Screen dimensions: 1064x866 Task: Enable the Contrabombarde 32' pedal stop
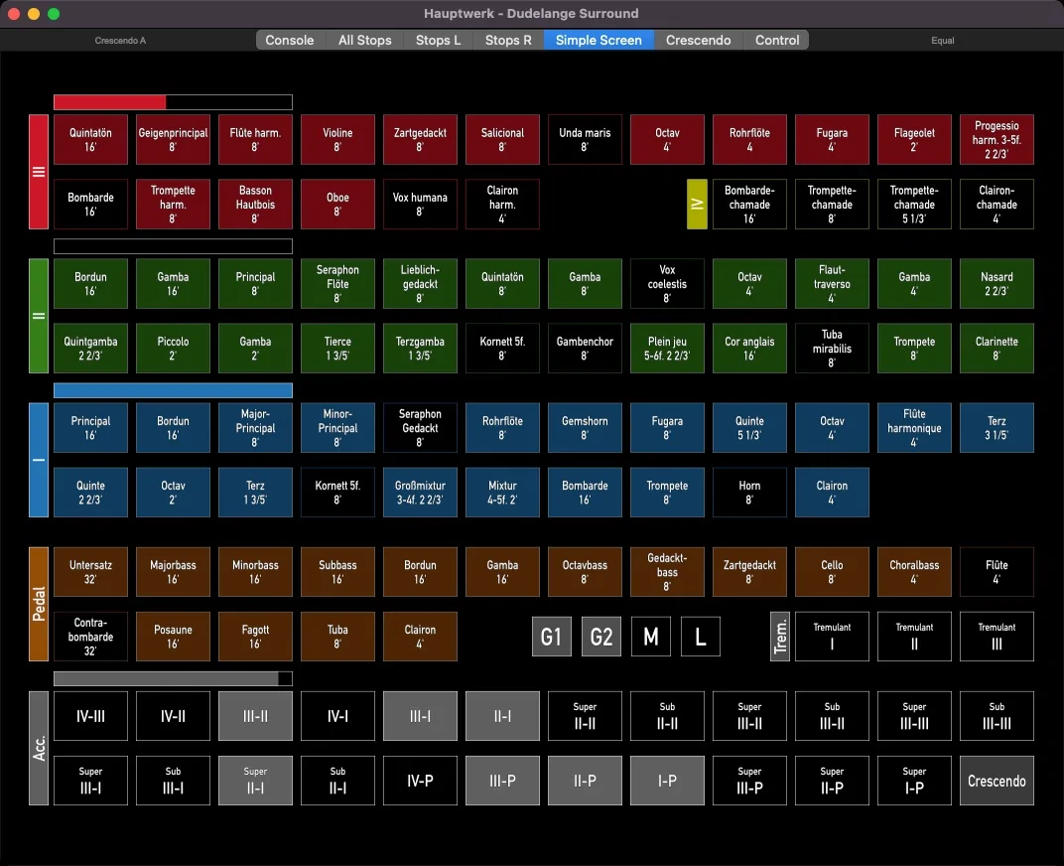90,637
